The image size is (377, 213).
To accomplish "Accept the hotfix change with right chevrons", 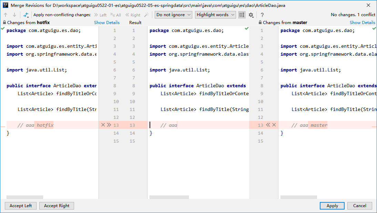I will click(x=109, y=125).
